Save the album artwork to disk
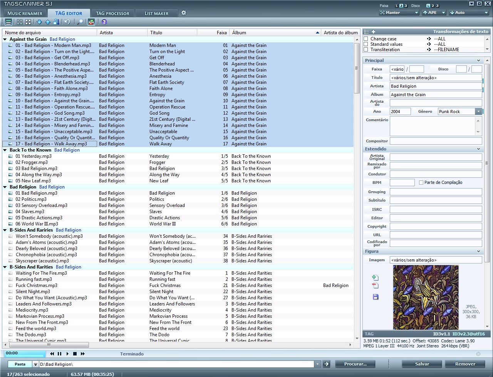Viewport: 493px width, 377px height. [376, 297]
